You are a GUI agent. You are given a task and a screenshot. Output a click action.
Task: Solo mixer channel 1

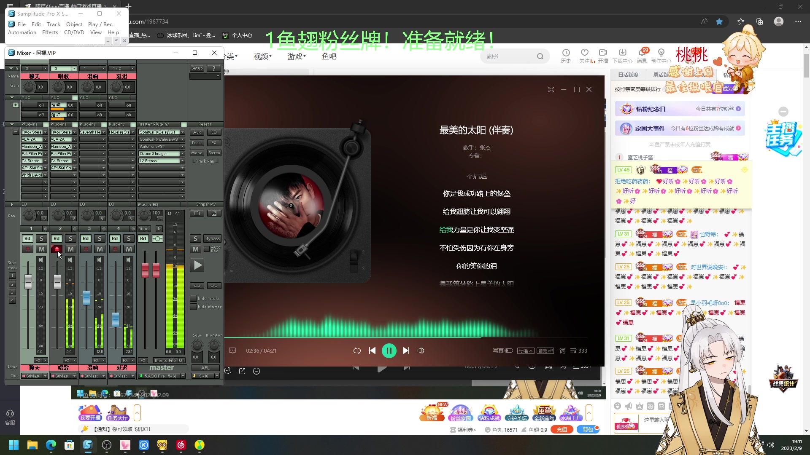pos(41,238)
